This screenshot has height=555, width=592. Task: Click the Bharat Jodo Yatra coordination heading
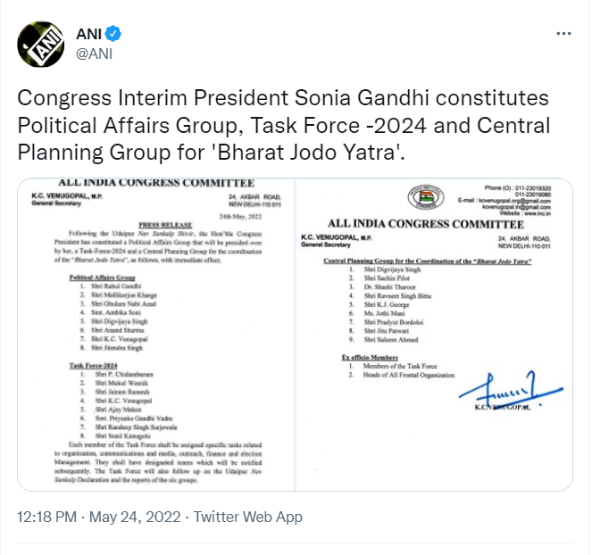pos(428,261)
